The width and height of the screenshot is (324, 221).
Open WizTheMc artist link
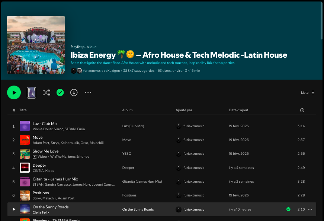58,157
